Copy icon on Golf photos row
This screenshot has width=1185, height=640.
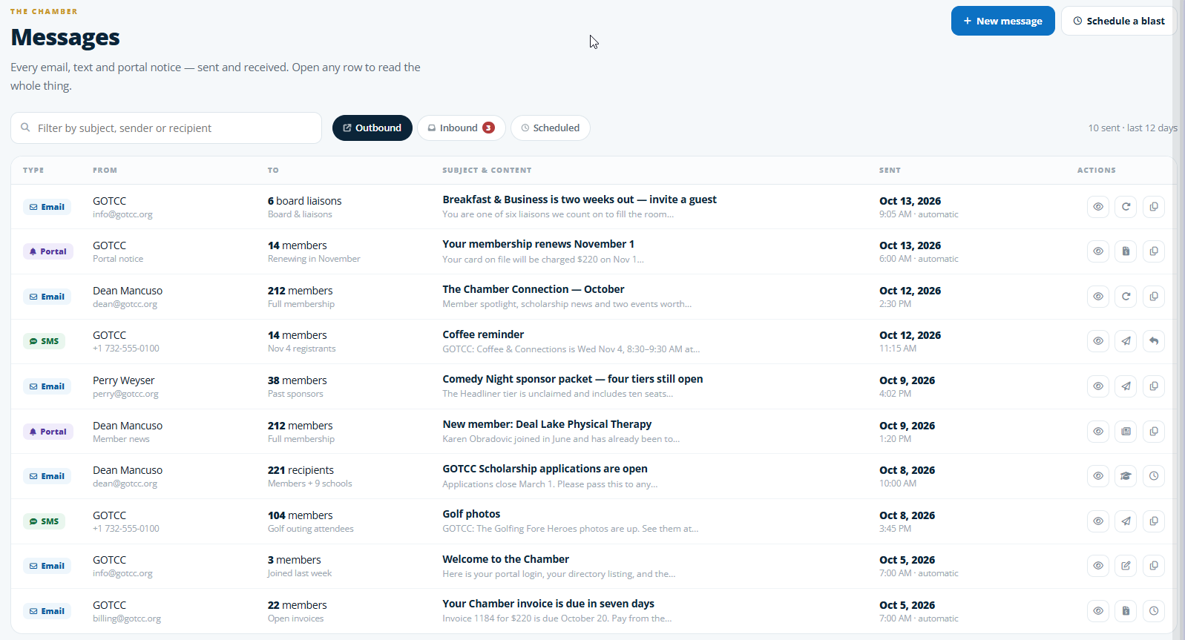pyautogui.click(x=1154, y=521)
